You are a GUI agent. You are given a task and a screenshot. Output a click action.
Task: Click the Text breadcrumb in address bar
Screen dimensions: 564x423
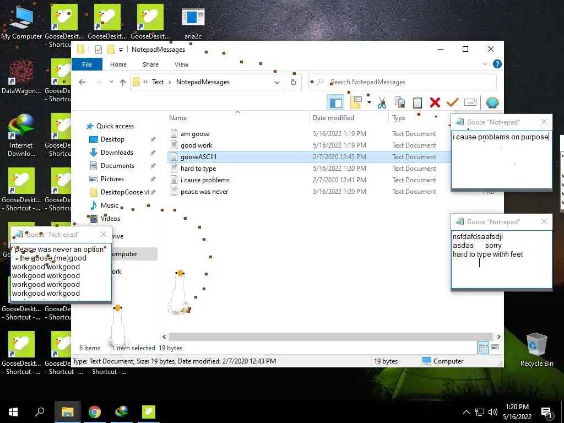(158, 82)
